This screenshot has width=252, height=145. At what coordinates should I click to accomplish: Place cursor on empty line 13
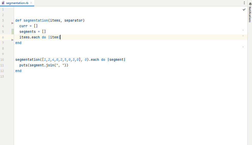coord(129,76)
